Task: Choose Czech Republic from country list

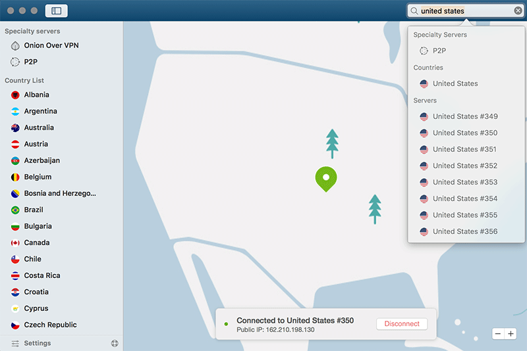Action: pos(51,325)
